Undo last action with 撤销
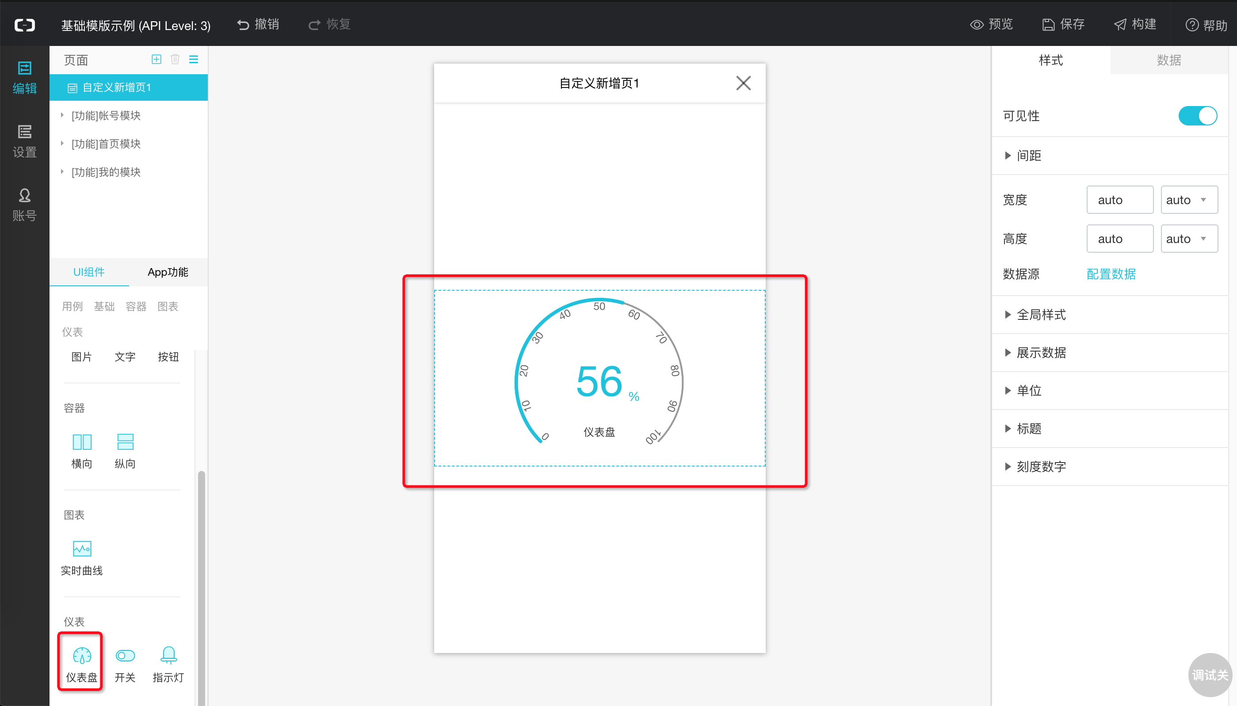 click(258, 24)
